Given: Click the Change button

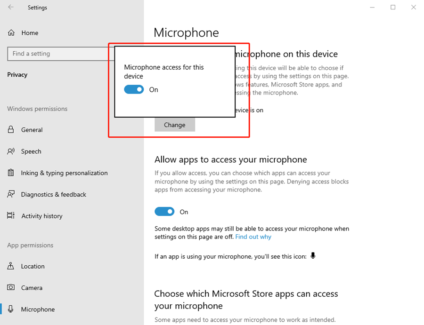Looking at the screenshot, I should click(x=175, y=125).
